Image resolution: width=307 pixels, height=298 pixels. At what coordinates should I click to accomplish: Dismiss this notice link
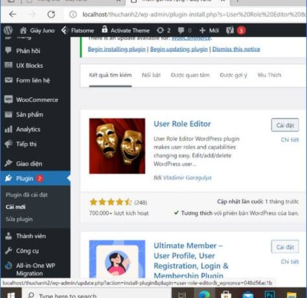pyautogui.click(x=236, y=49)
